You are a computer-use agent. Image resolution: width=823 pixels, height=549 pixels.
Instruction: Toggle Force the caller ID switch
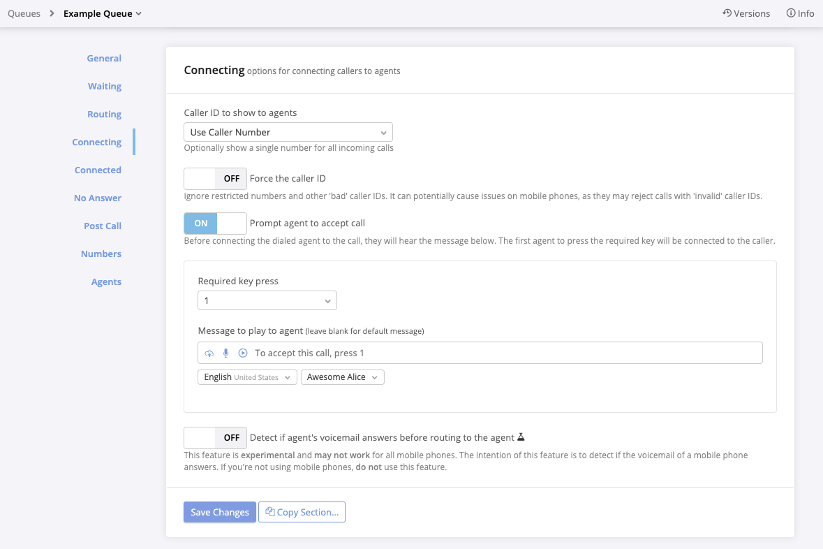coord(215,179)
